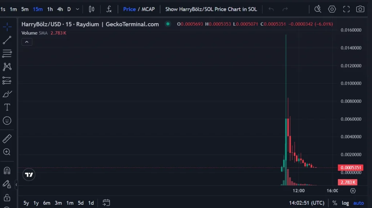The height and width of the screenshot is (208, 372).
Task: Redo the last chart action
Action: click(285, 9)
